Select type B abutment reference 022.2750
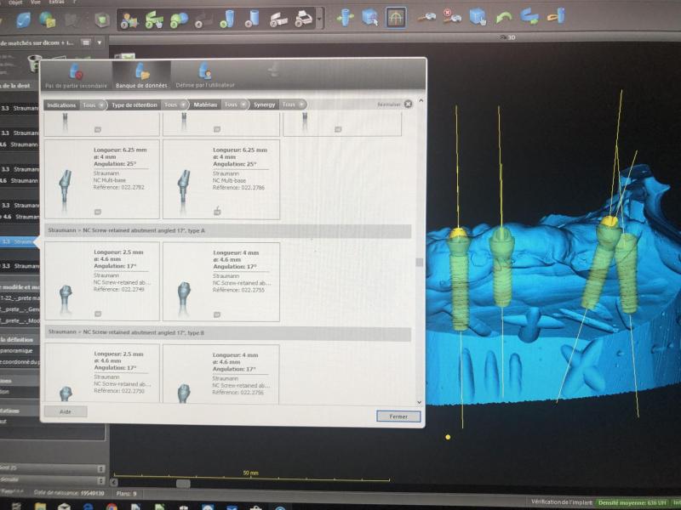 [102, 373]
